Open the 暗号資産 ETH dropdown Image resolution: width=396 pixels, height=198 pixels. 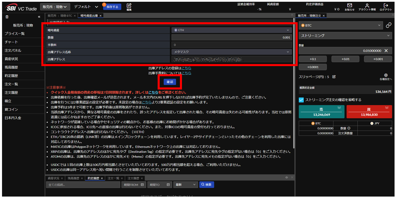click(231, 30)
